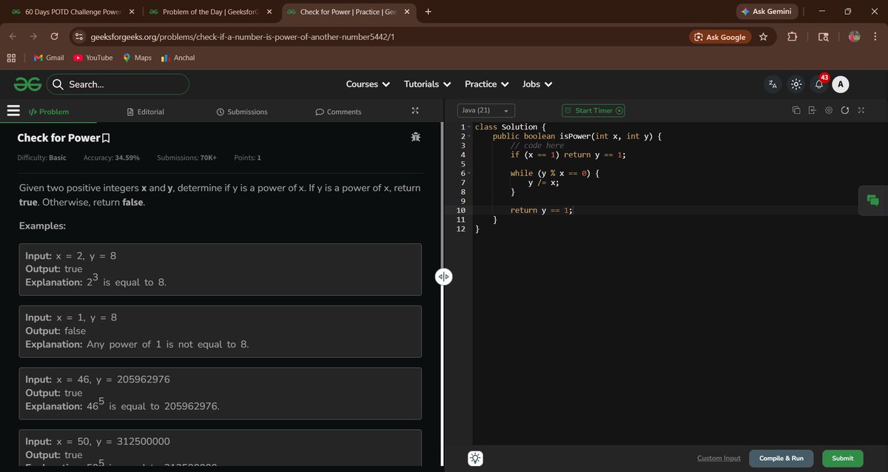This screenshot has height=472, width=888.
Task: Click the bug report icon
Action: click(x=415, y=138)
